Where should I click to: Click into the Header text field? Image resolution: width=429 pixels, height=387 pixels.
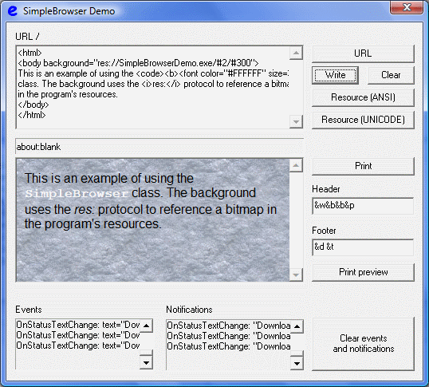(x=363, y=206)
